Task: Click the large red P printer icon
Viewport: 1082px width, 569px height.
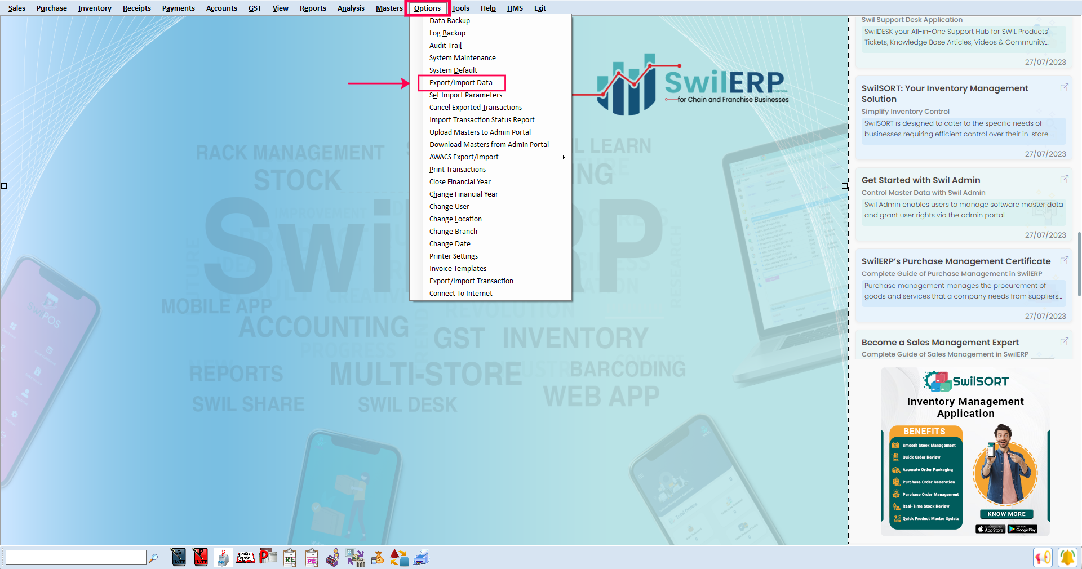Action: click(268, 558)
